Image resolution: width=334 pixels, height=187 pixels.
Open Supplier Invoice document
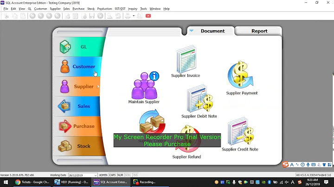(x=186, y=62)
